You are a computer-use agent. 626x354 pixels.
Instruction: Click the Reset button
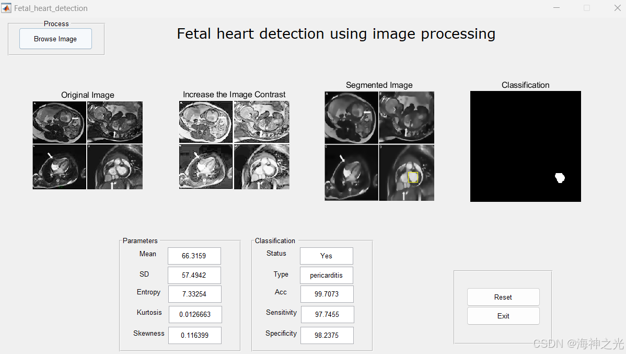503,297
